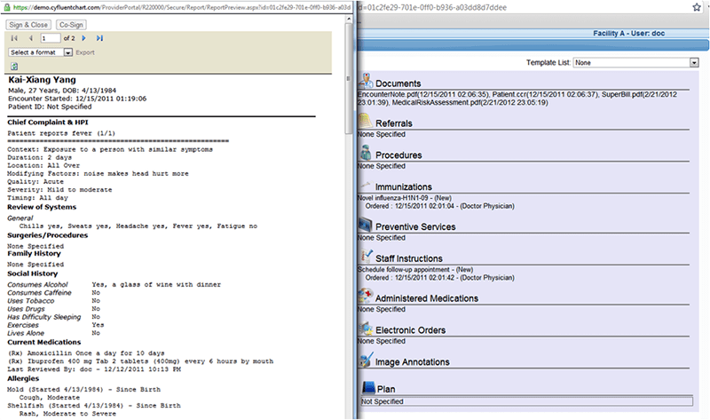This screenshot has width=710, height=420.
Task: Click the Co-Sign button
Action: point(71,25)
